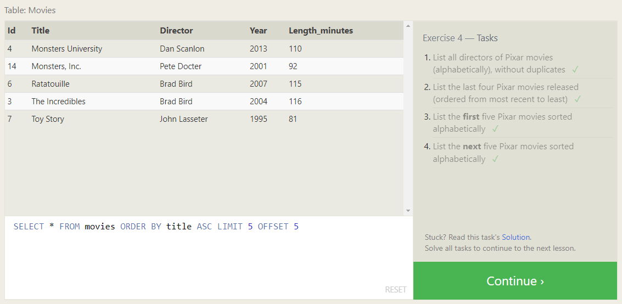Image resolution: width=622 pixels, height=304 pixels.
Task: Click the length value 81
Action: point(293,119)
